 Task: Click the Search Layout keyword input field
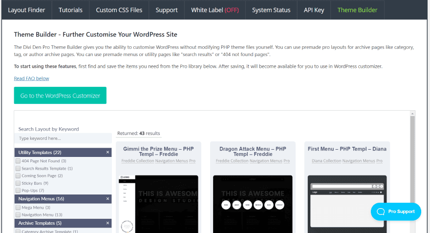point(65,138)
